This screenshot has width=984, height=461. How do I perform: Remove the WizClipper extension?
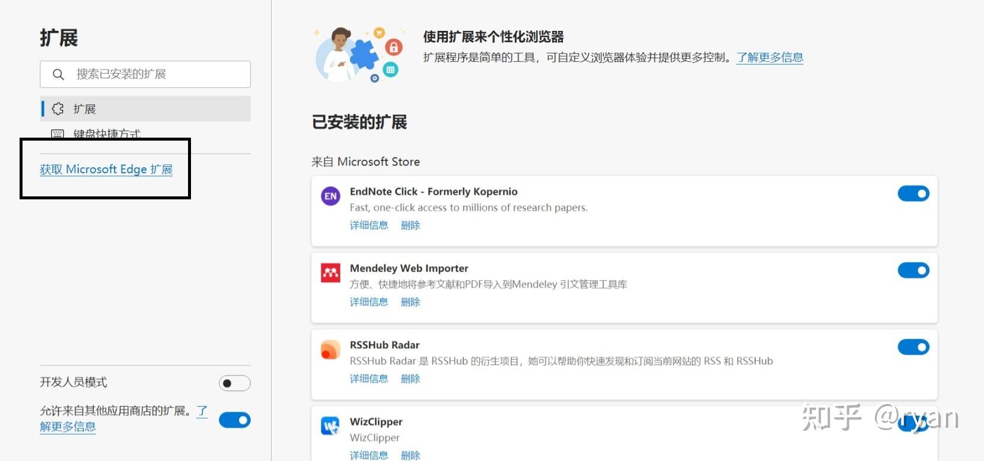pyautogui.click(x=410, y=455)
